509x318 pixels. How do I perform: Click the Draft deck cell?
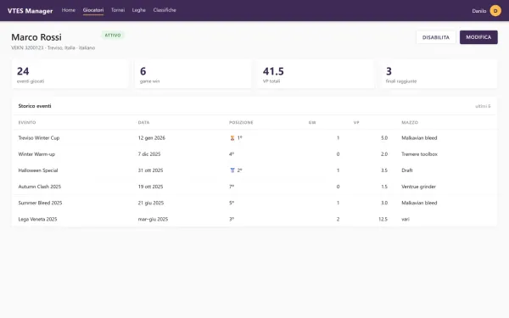coord(407,170)
